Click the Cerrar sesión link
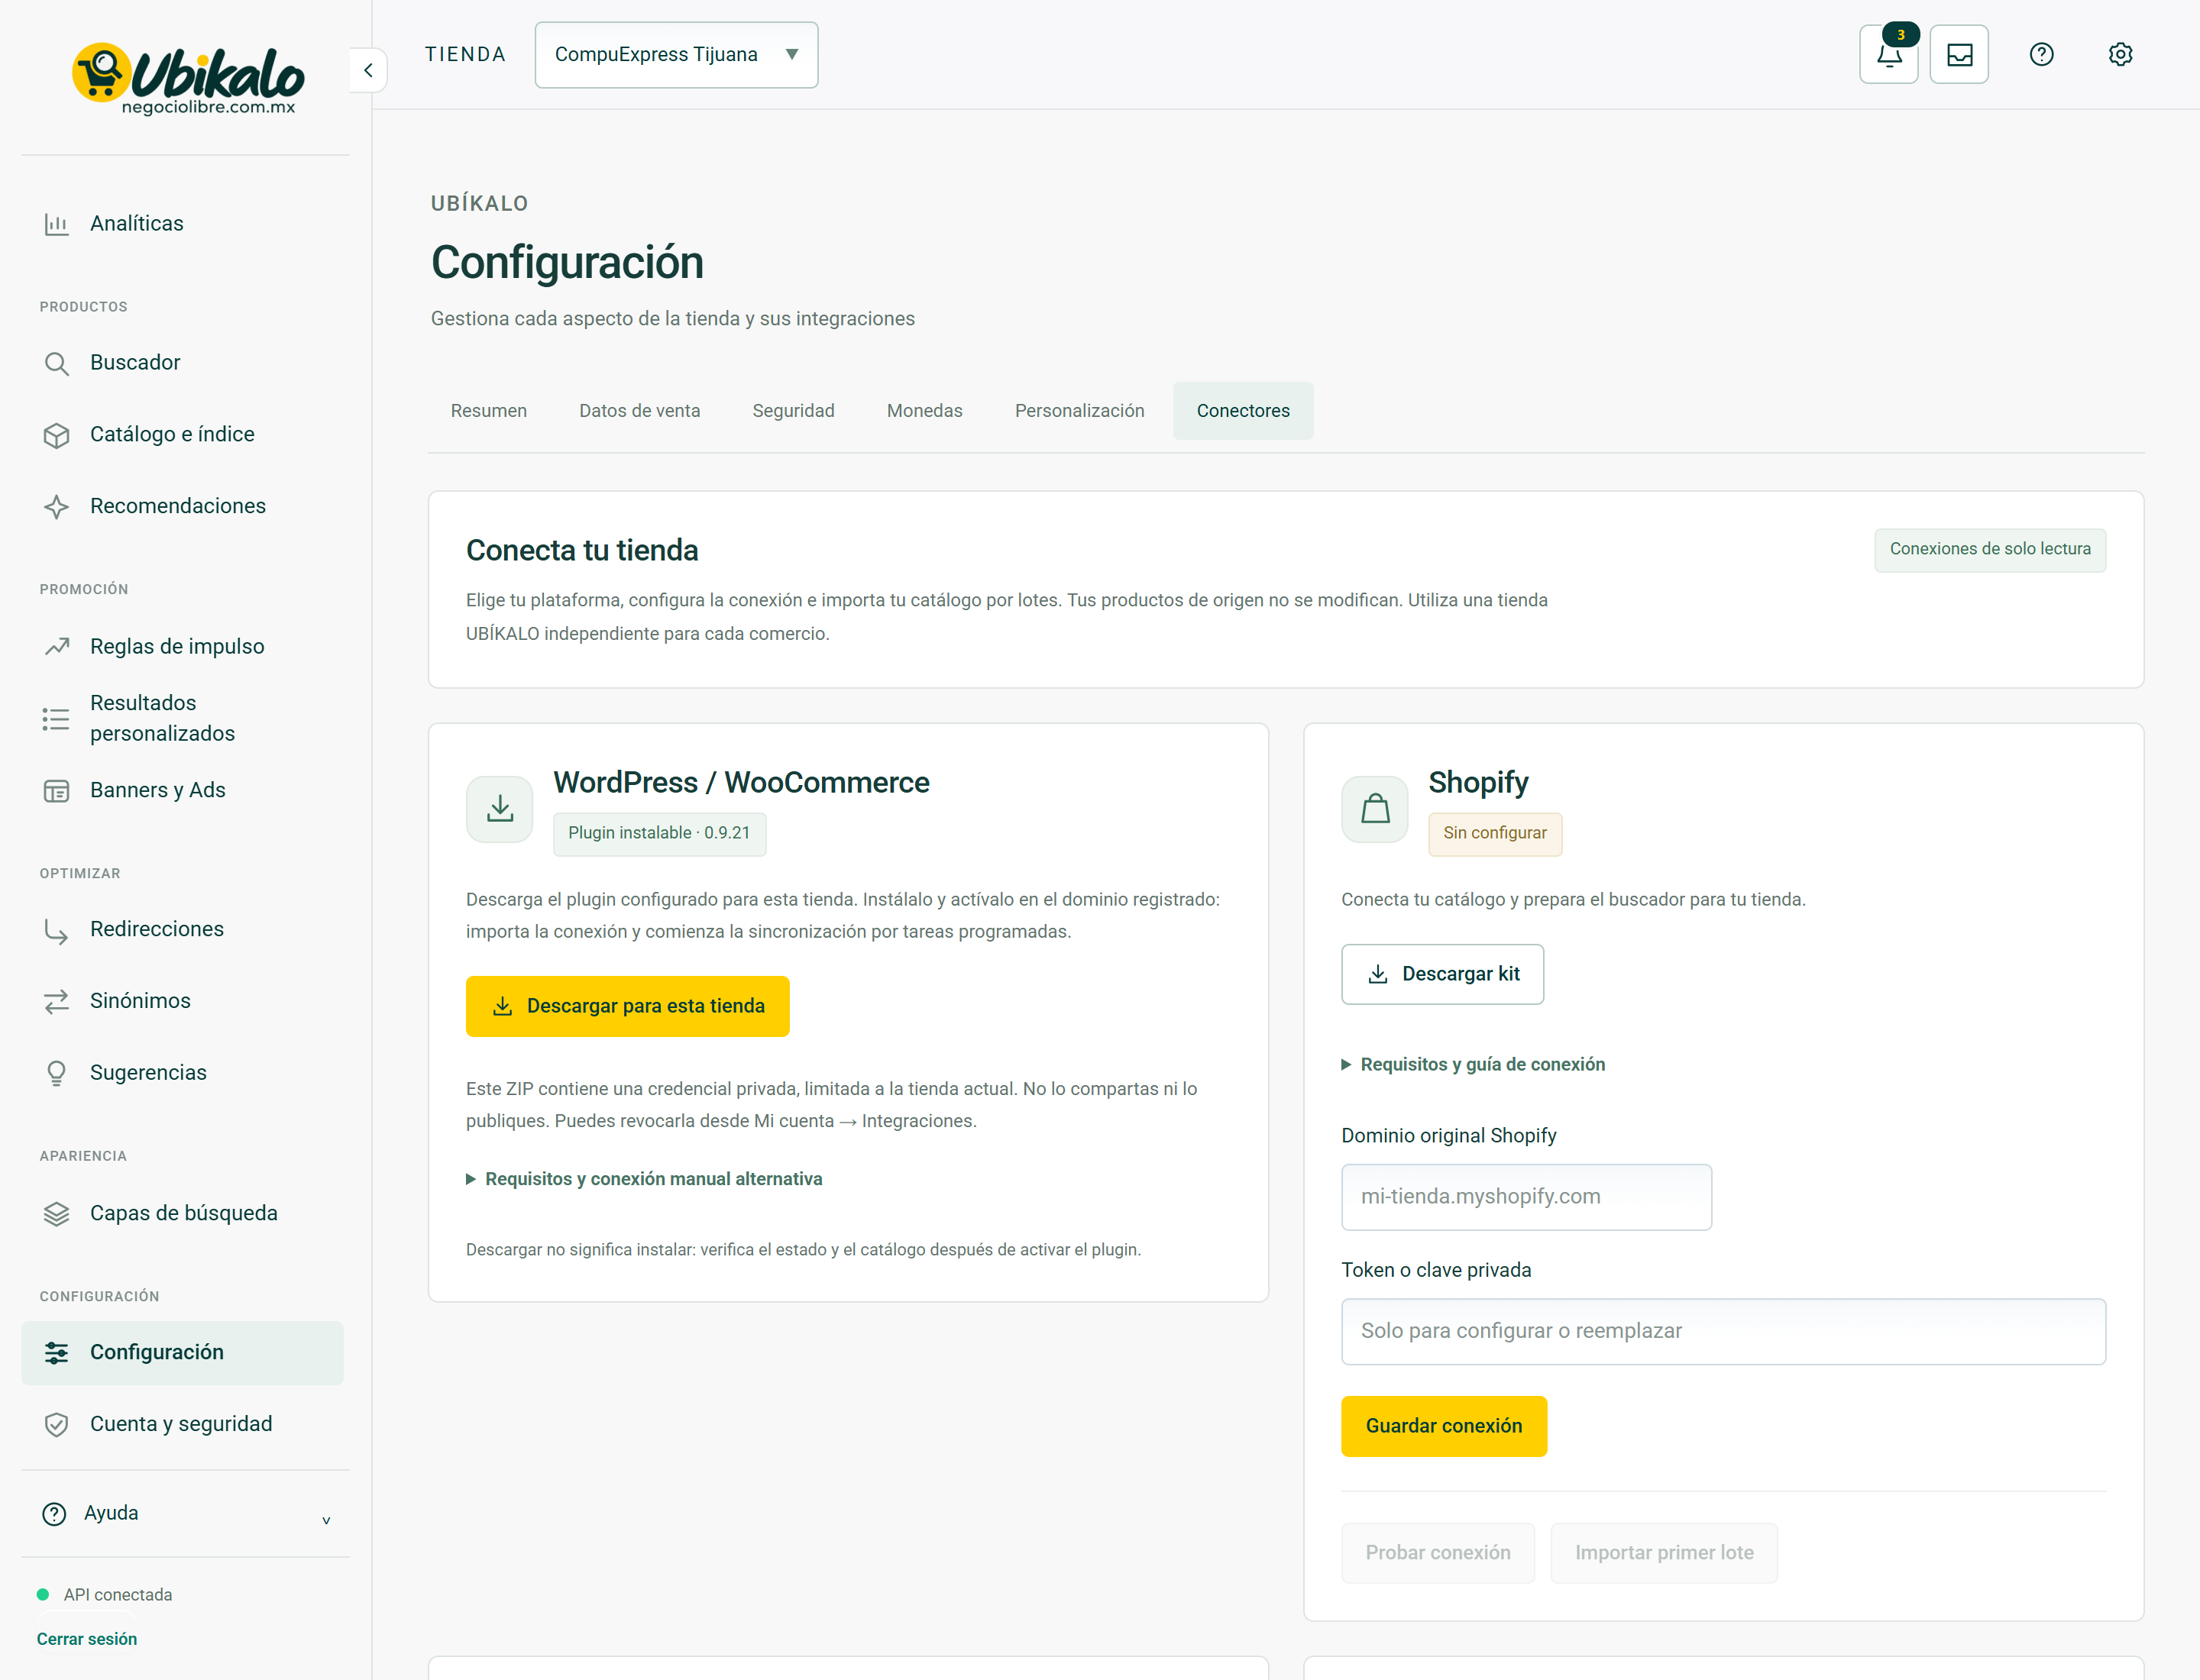The width and height of the screenshot is (2200, 1680). click(x=87, y=1639)
